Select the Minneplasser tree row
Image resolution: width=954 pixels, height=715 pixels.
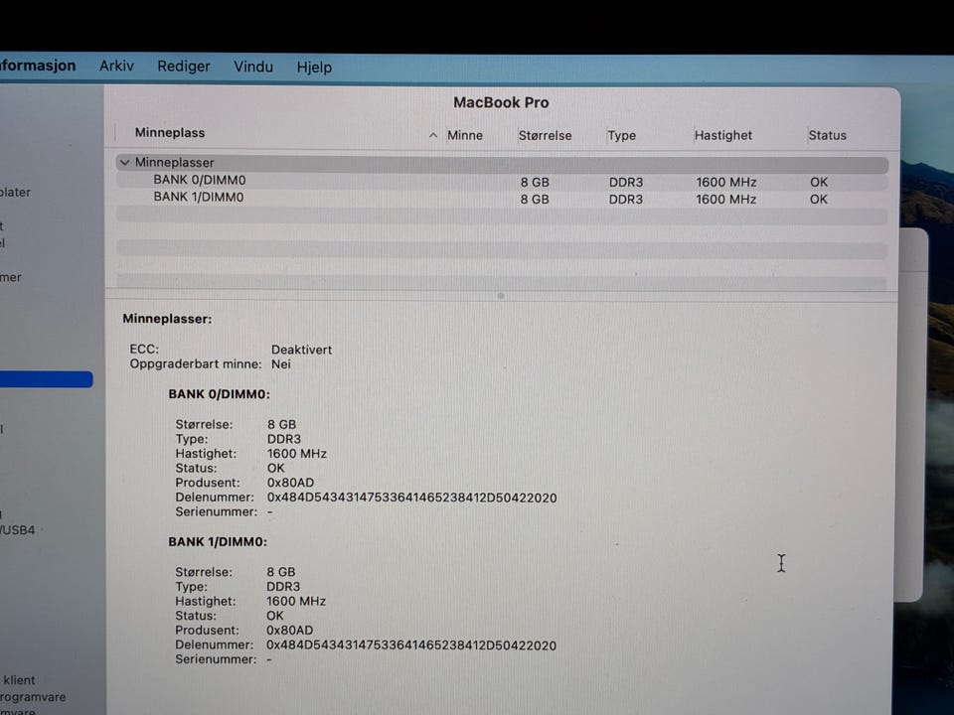[502, 164]
